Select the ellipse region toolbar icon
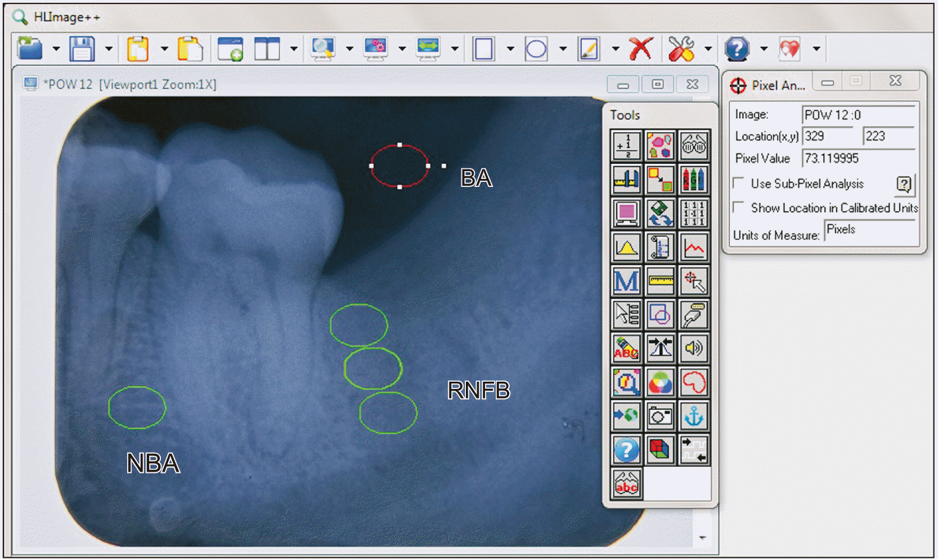The height and width of the screenshot is (559, 938). 536,48
